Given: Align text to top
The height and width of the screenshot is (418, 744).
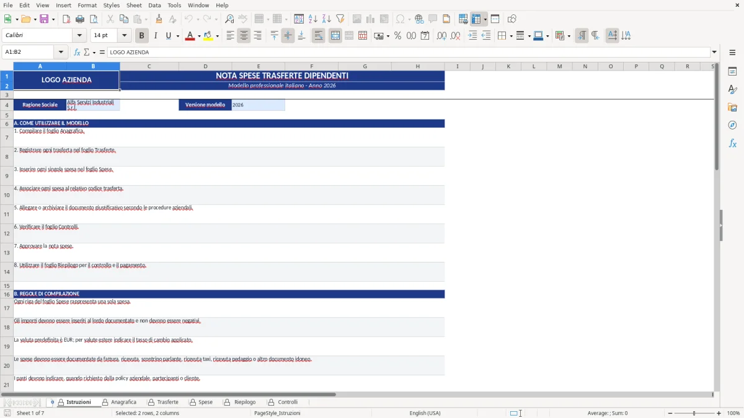Looking at the screenshot, I should 274,36.
